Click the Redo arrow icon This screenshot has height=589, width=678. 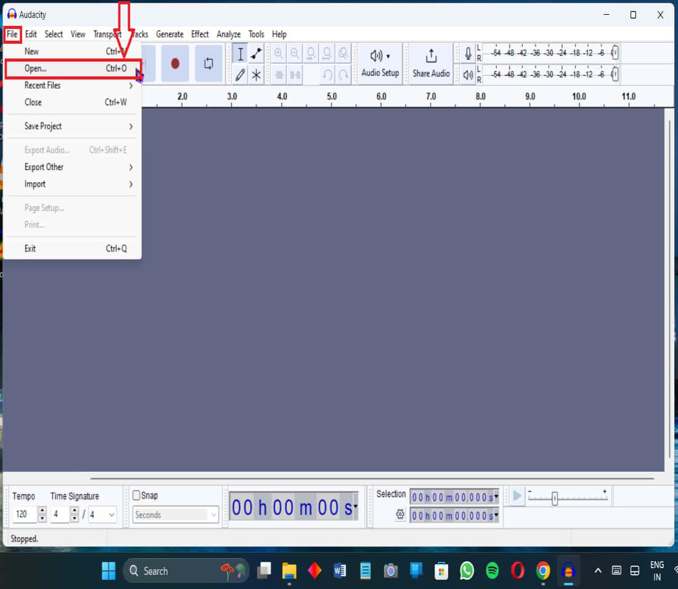coord(343,75)
